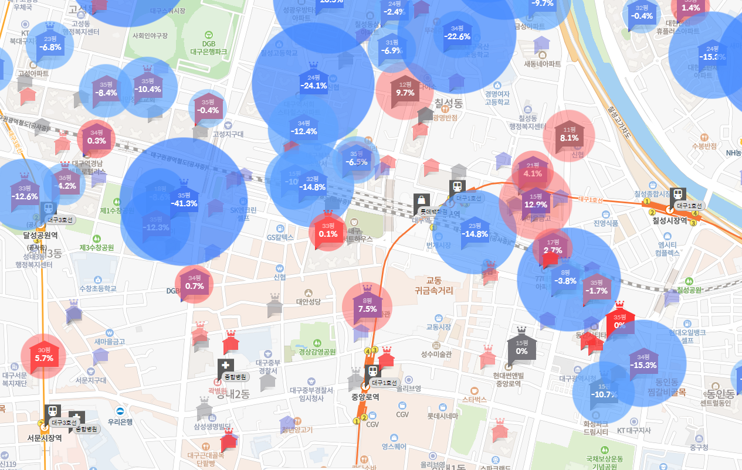The image size is (742, 470).
Task: Select the 15평 12.9% marker
Action: (536, 202)
